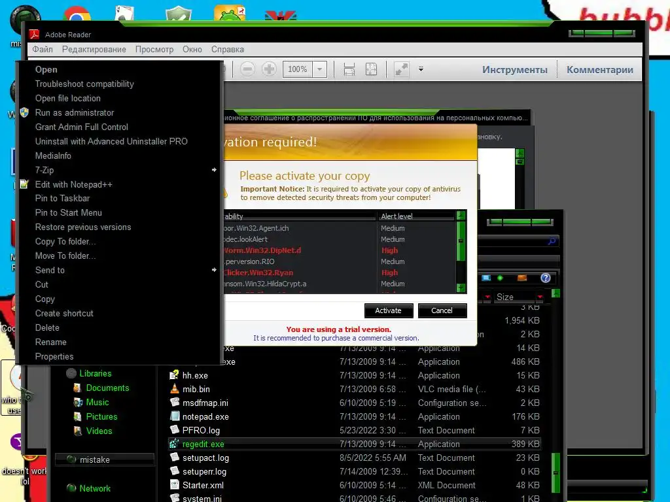The width and height of the screenshot is (670, 502).
Task: Click the help question mark icon in Explorer
Action: 545,278
